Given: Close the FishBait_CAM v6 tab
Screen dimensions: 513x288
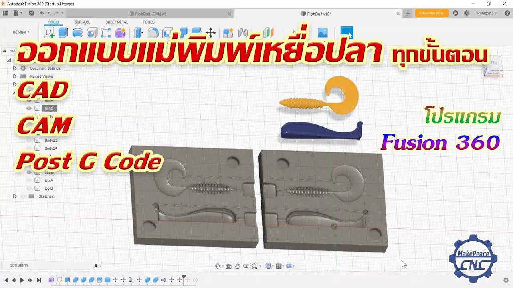Looking at the screenshot, I should (229, 14).
